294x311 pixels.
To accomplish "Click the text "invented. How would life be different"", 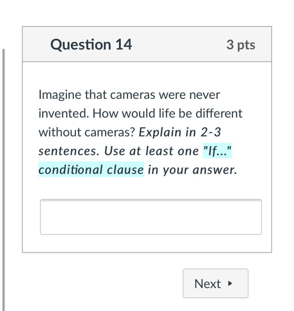I will pyautogui.click(x=140, y=113).
